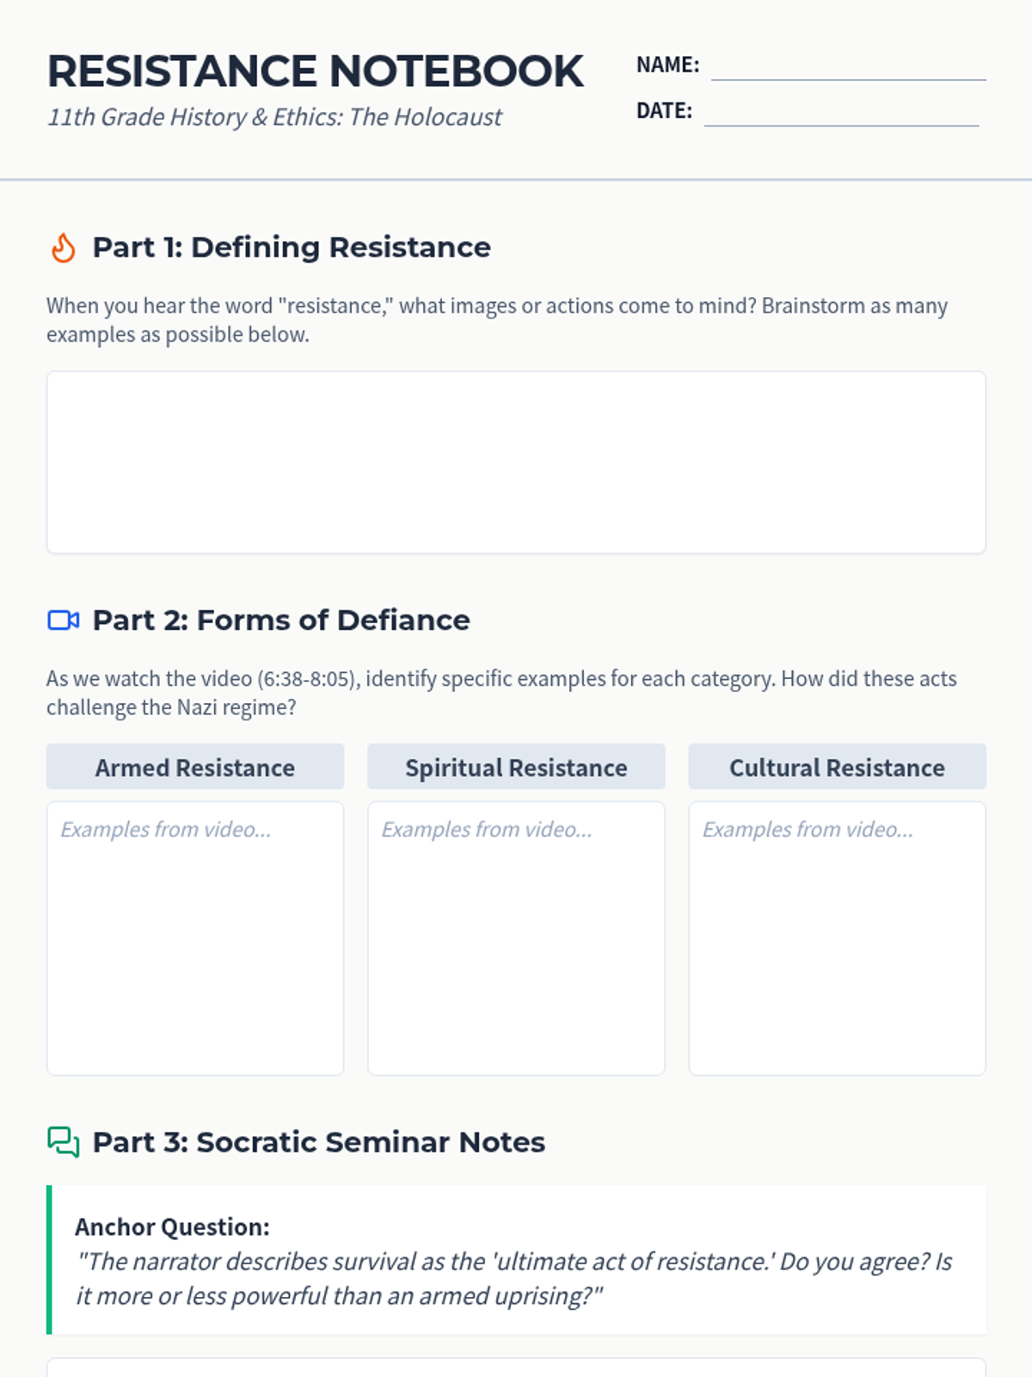Image resolution: width=1032 pixels, height=1377 pixels.
Task: Click the Anchor Question quote block
Action: coord(516,1261)
